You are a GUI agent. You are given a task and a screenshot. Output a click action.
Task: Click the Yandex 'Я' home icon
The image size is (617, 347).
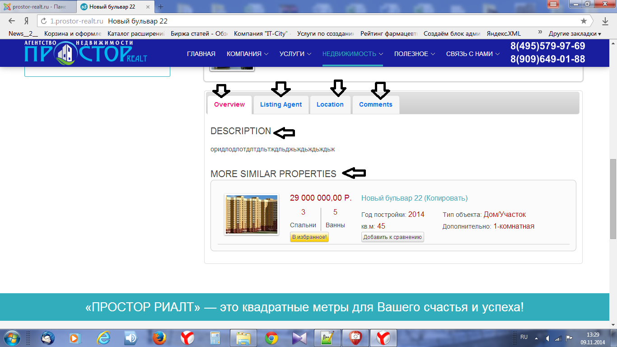(x=27, y=21)
